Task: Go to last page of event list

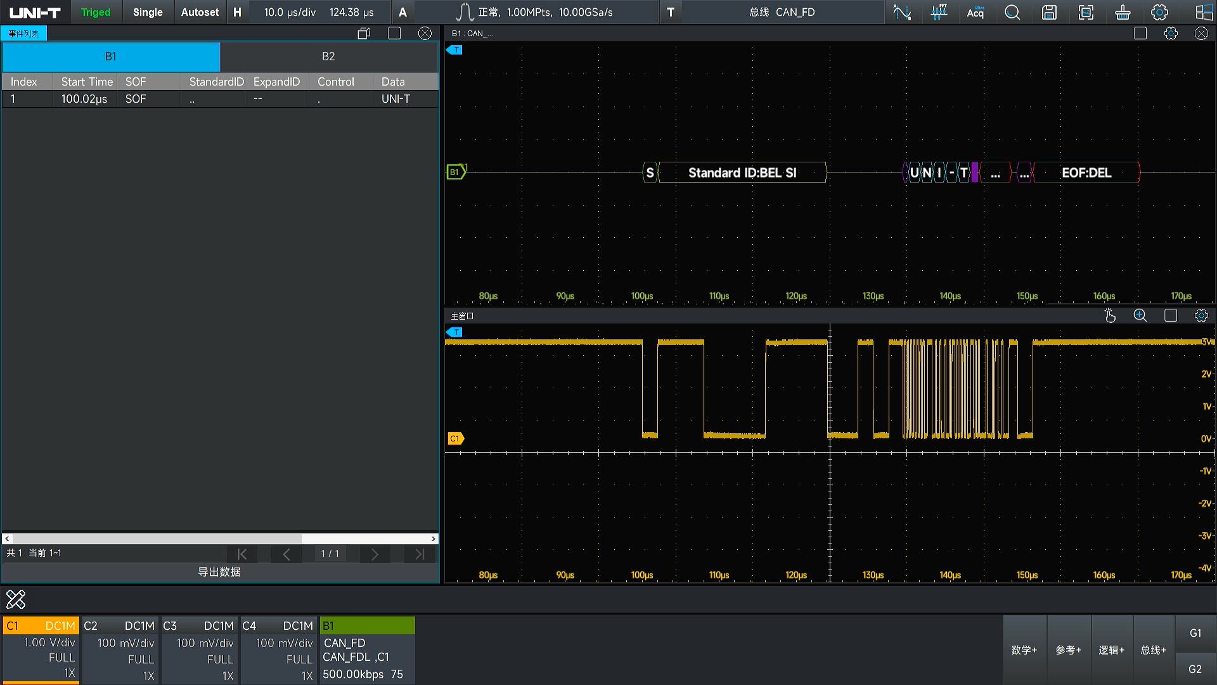Action: [x=420, y=554]
